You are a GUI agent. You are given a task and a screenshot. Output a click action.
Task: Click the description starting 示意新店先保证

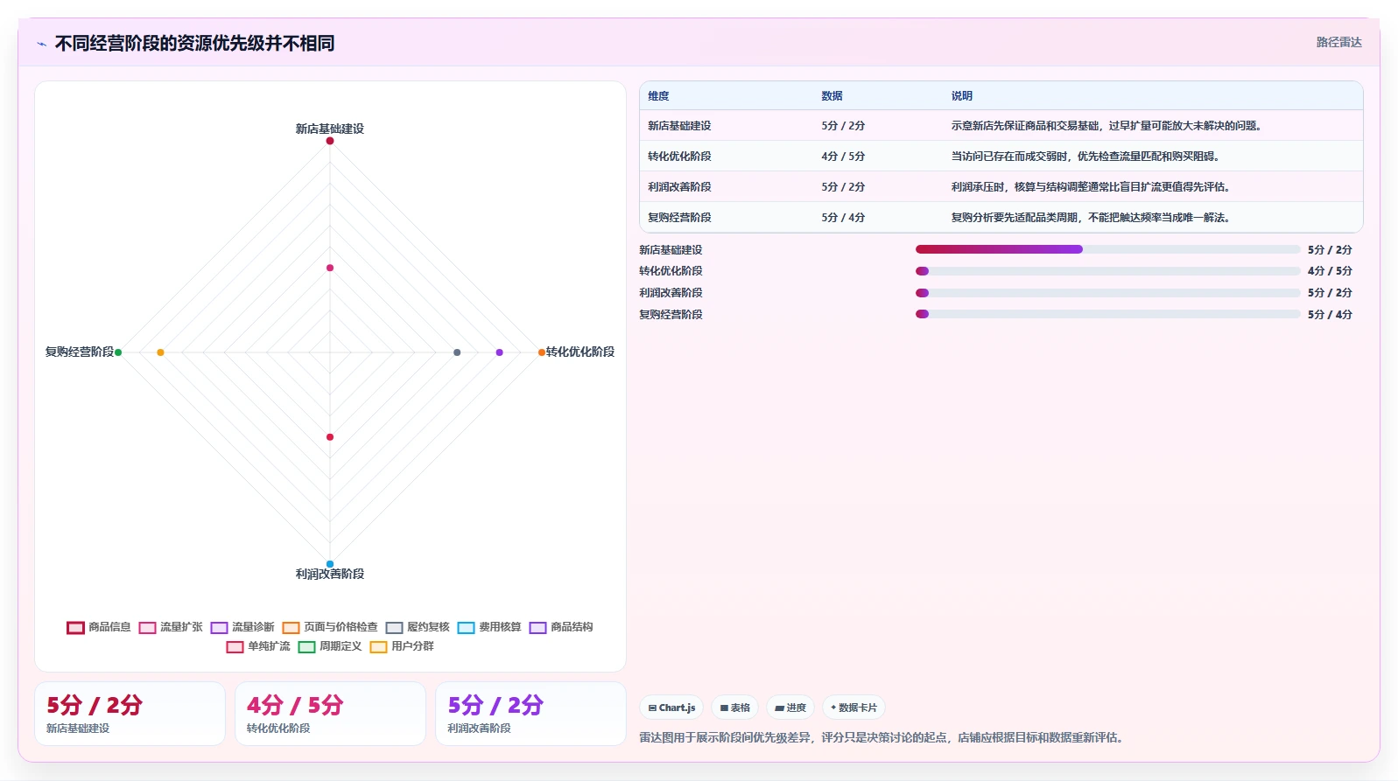coord(1106,126)
